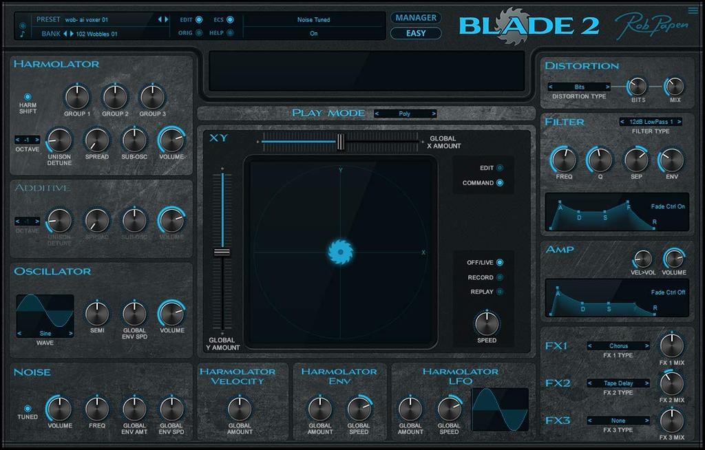Viewport: 705px width, 450px height.
Task: Open the FX 2 Type Tape Delay selector
Action: (x=618, y=383)
